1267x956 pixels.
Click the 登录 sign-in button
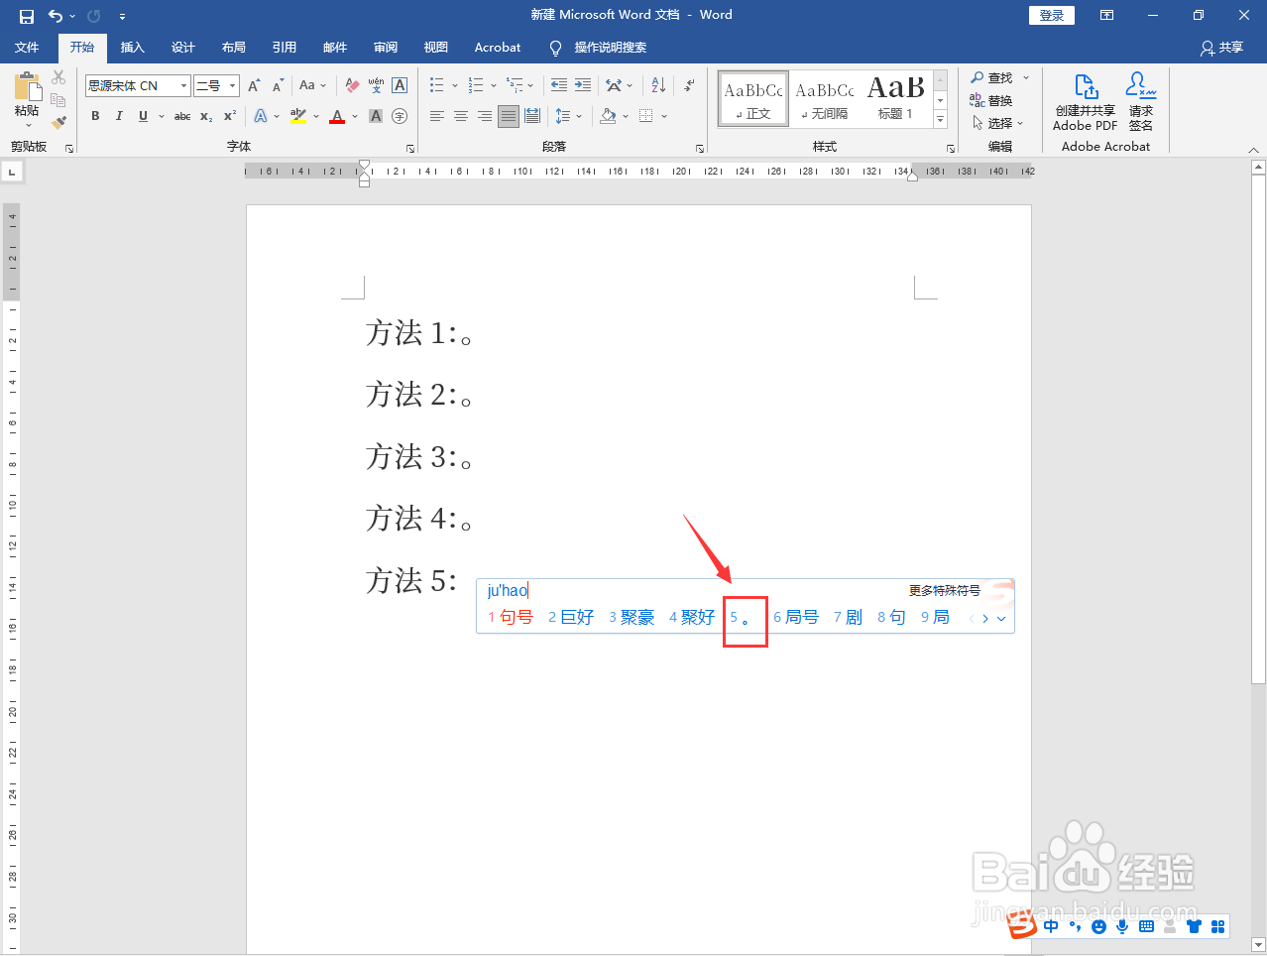(1052, 15)
